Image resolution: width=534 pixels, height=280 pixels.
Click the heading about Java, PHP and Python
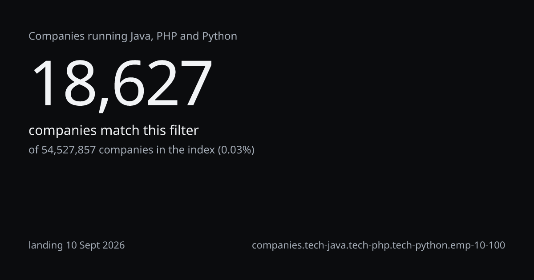(x=133, y=36)
